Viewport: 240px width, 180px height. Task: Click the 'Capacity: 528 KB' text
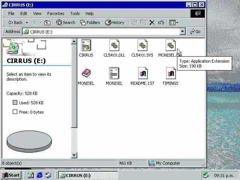pyautogui.click(x=22, y=93)
